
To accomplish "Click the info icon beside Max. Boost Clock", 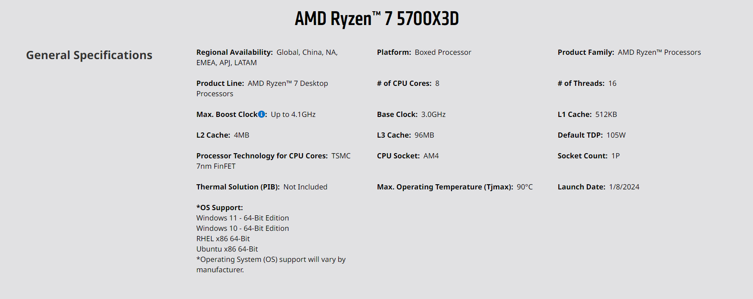I will (x=261, y=114).
